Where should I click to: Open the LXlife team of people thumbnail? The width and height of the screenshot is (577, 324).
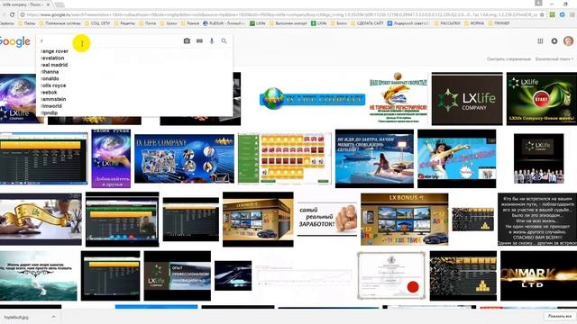pos(538,158)
